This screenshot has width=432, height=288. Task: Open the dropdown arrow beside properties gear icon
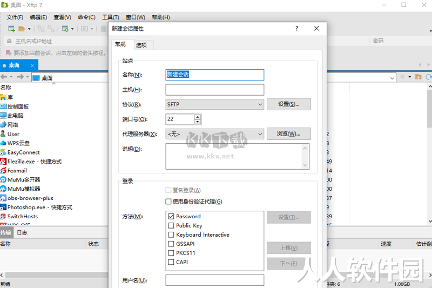click(72, 29)
